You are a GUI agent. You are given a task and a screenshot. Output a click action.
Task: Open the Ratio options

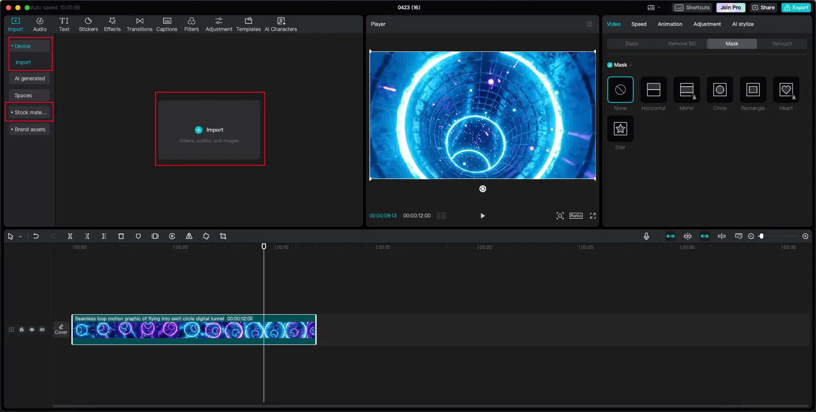click(x=576, y=216)
